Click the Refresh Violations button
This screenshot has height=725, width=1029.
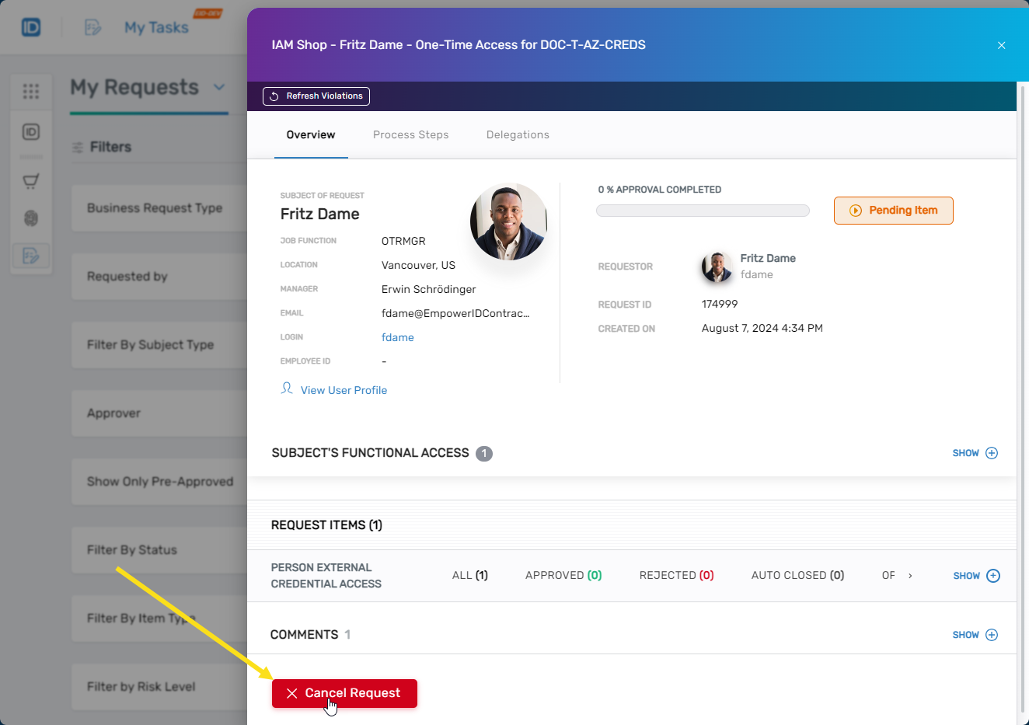(x=316, y=96)
